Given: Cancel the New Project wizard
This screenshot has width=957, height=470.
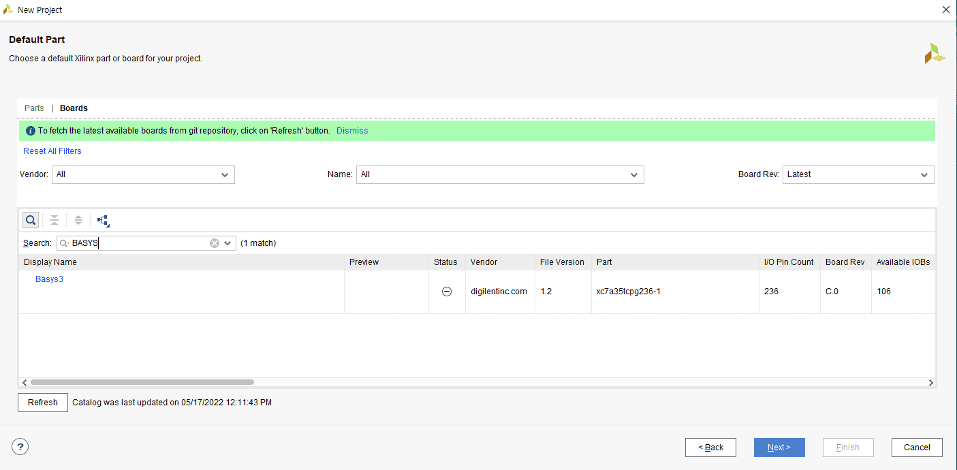Looking at the screenshot, I should click(x=917, y=448).
